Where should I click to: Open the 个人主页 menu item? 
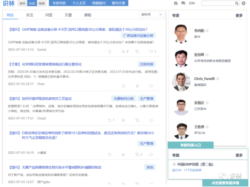coord(79,3)
